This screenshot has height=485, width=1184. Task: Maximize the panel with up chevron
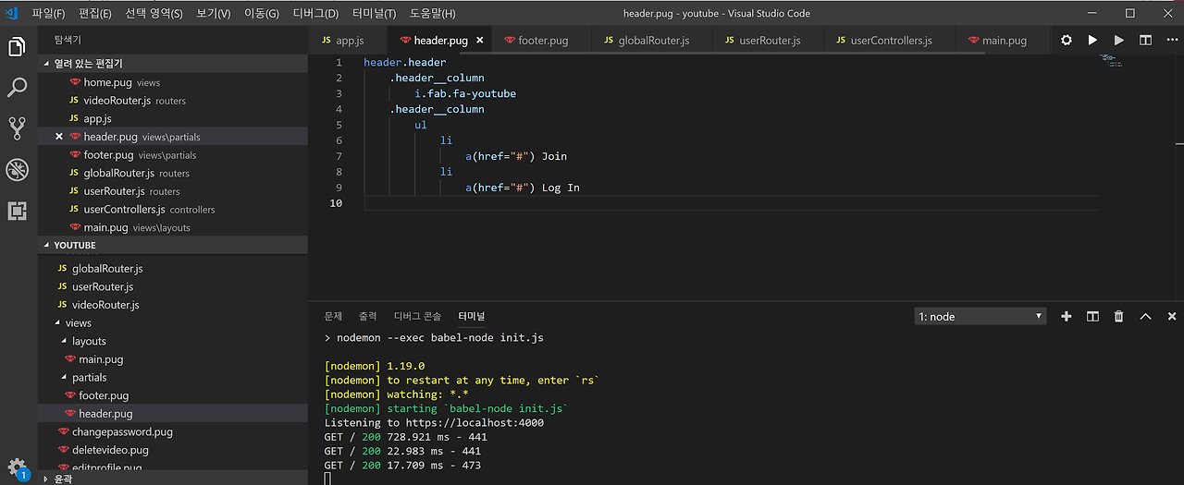(1145, 316)
